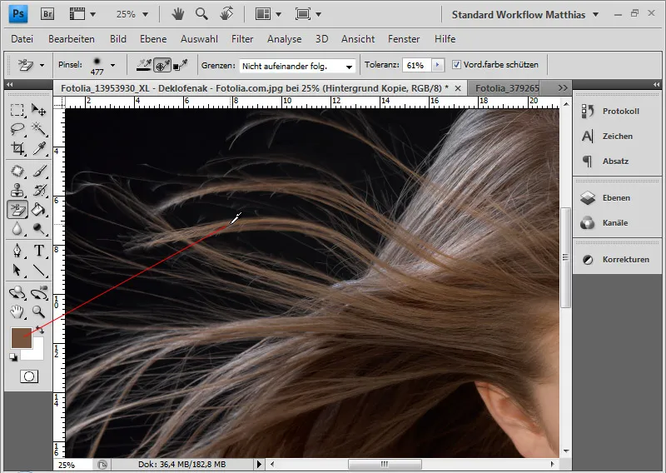The width and height of the screenshot is (666, 473).
Task: Open the tool preset picker dropdown
Action: 42,66
